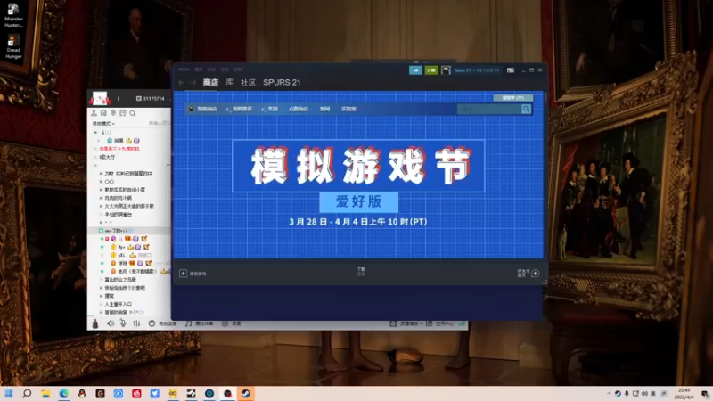Open the contacts person icon in chat app

tap(94, 113)
